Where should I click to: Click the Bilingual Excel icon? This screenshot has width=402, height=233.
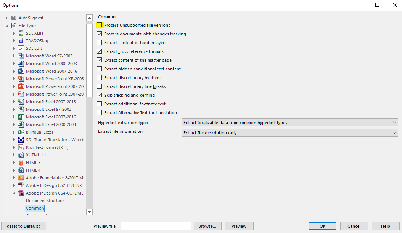(x=21, y=132)
